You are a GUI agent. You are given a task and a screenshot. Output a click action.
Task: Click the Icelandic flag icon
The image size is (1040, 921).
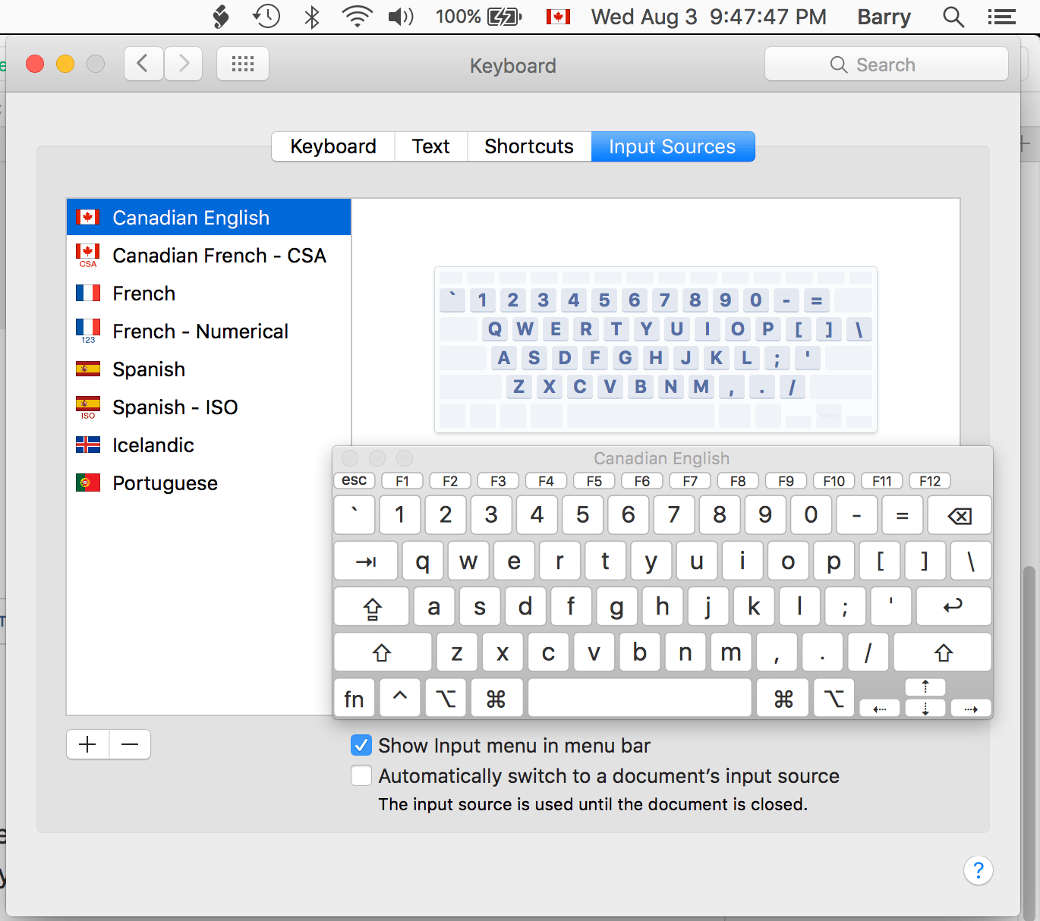87,445
